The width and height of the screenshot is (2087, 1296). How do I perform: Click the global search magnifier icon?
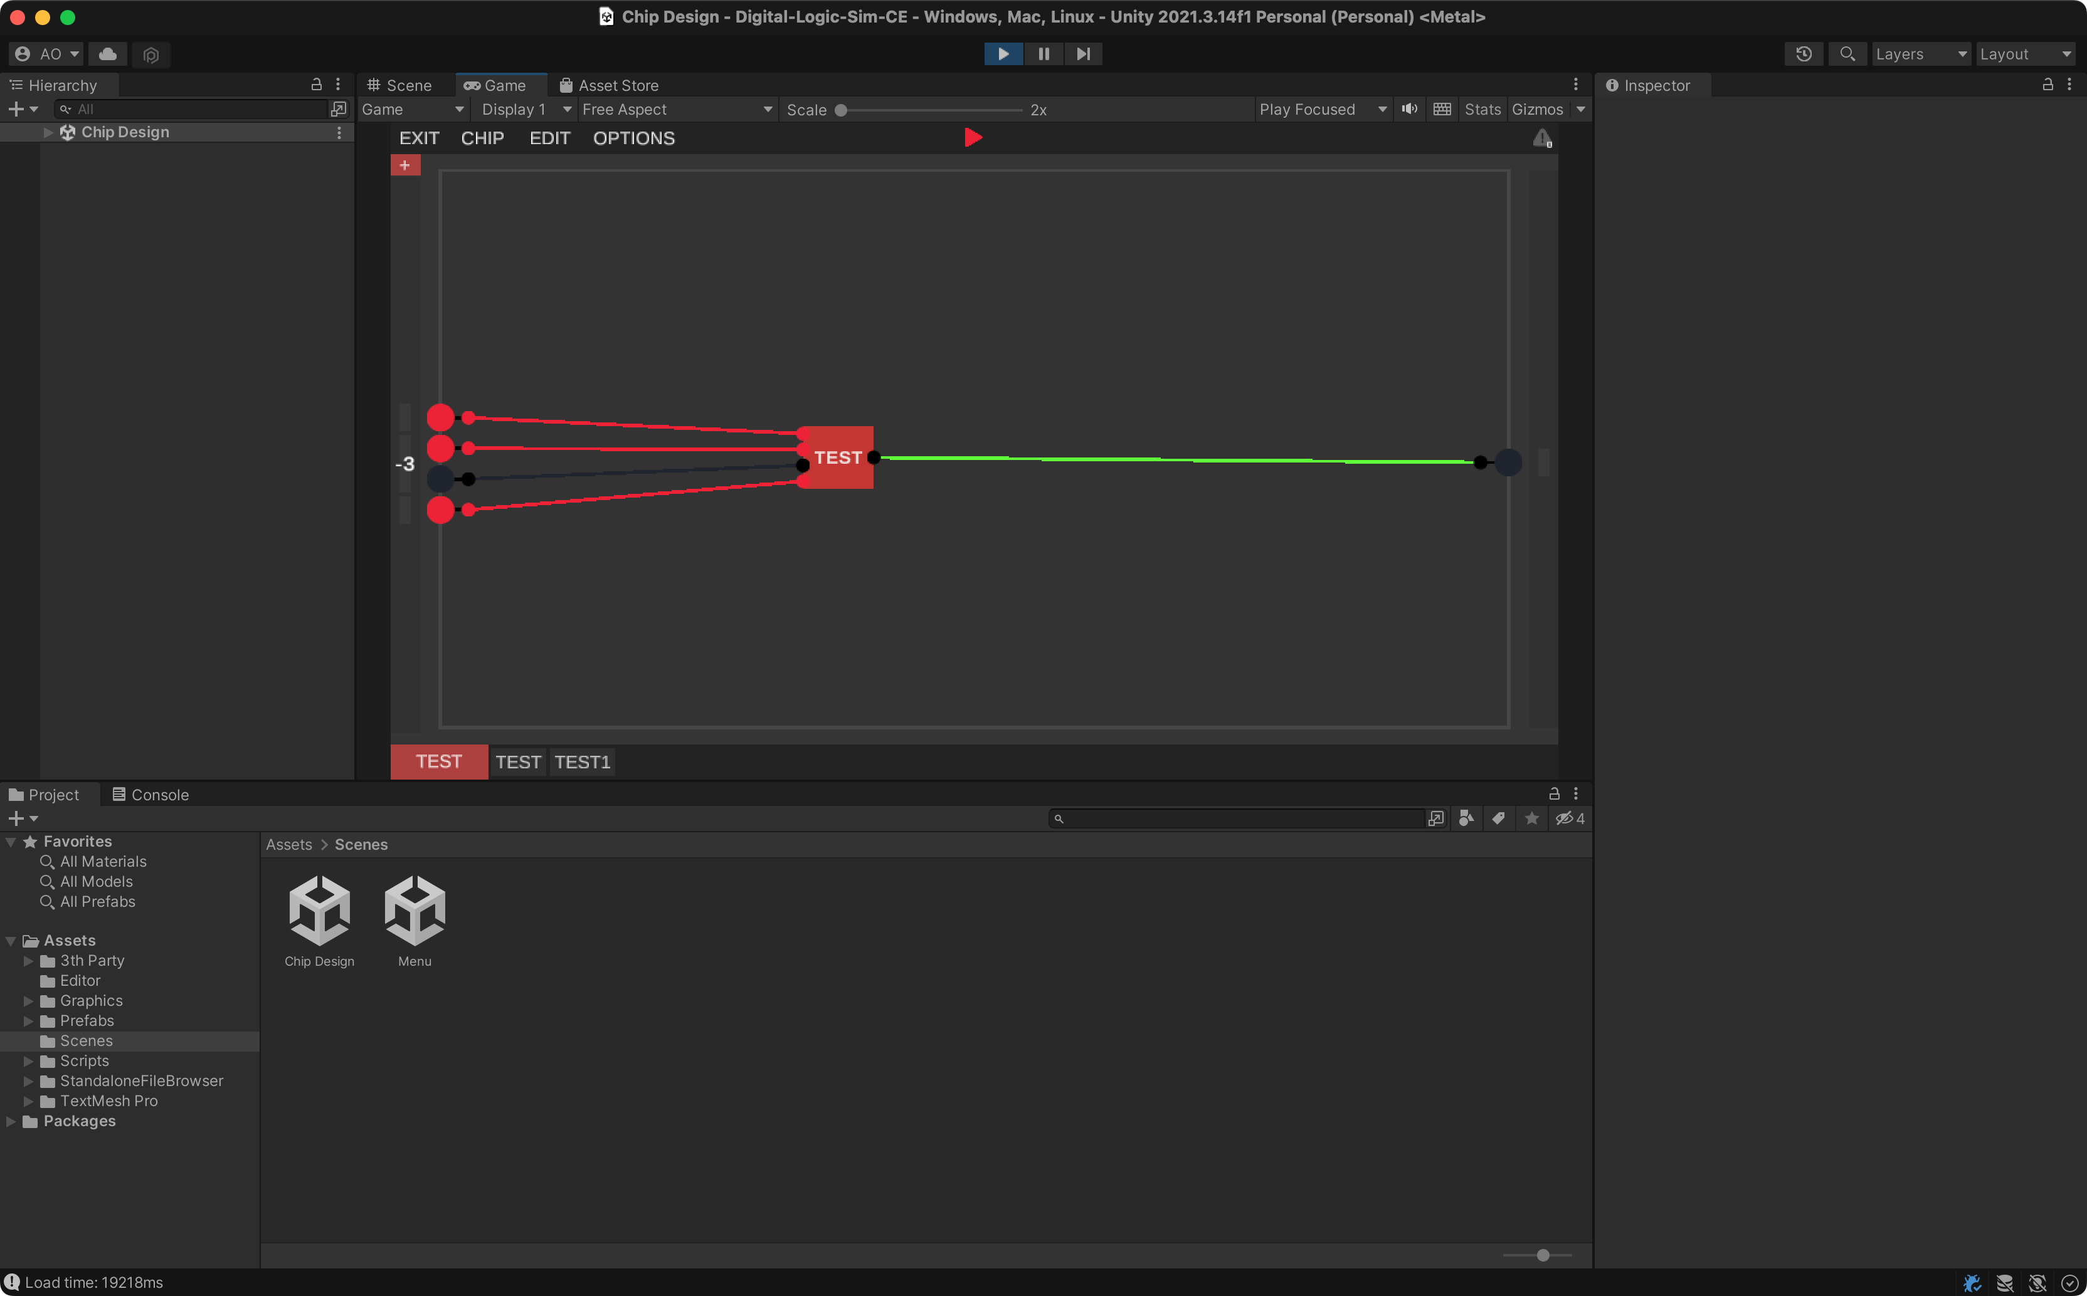[1847, 54]
